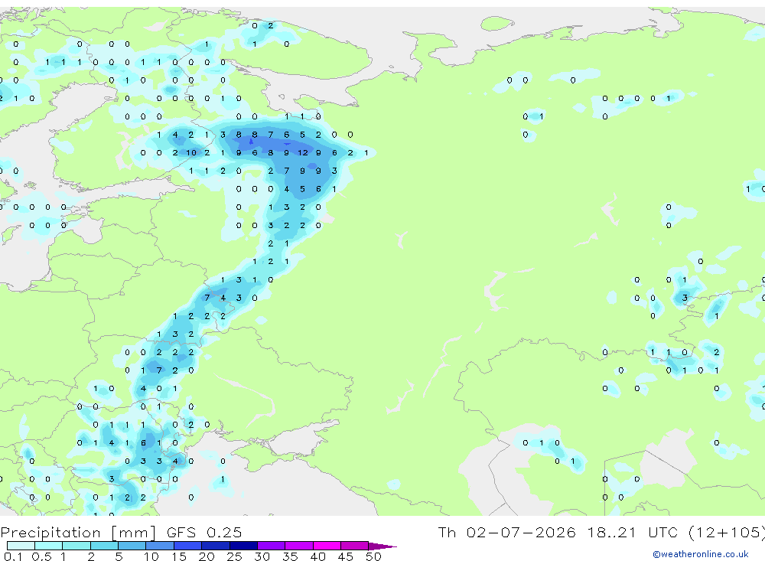Screen dimensions: 765x561
Task: Select the legend label '35'
Action: [290, 556]
